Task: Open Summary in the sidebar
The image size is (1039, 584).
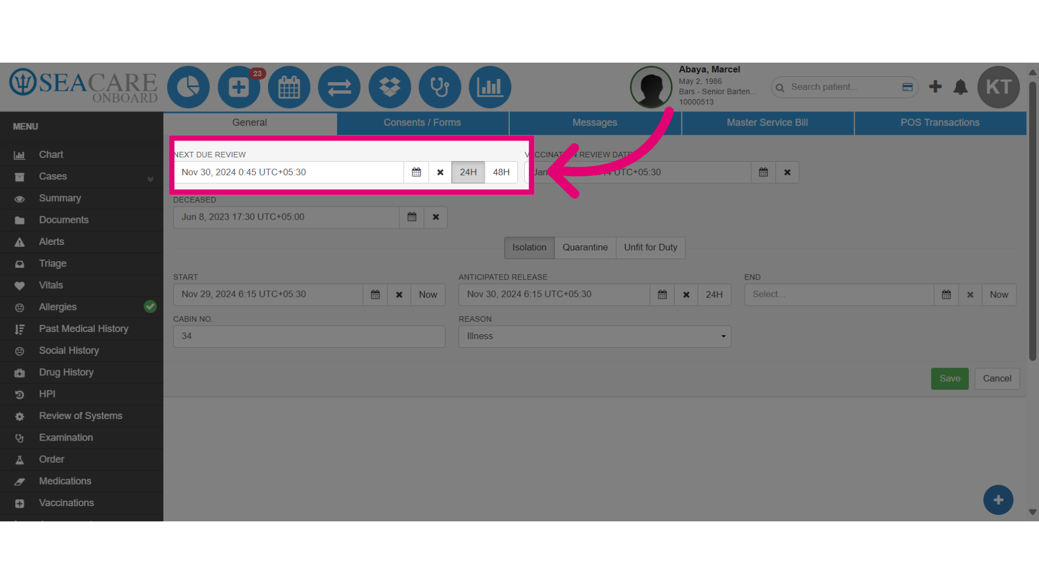Action: pyautogui.click(x=81, y=198)
